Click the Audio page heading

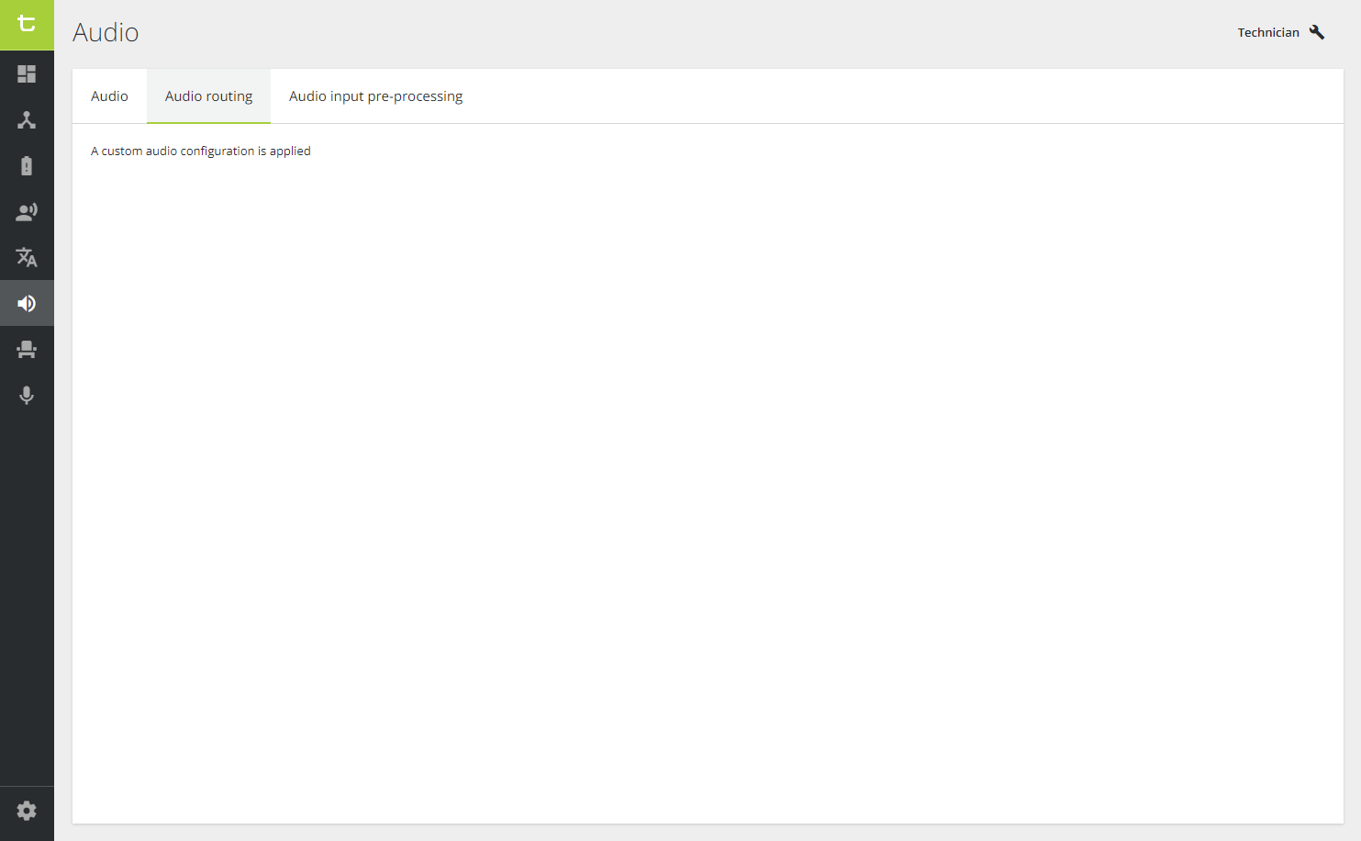pos(106,32)
